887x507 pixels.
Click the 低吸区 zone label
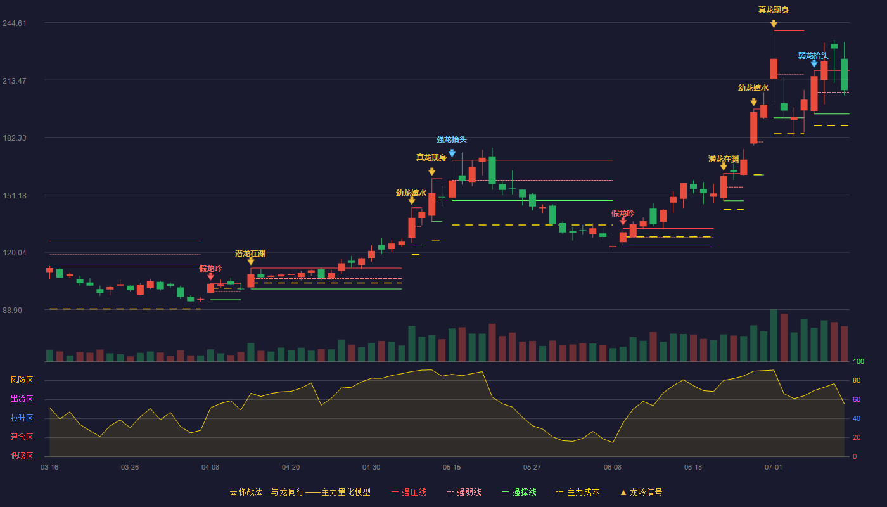[x=22, y=456]
